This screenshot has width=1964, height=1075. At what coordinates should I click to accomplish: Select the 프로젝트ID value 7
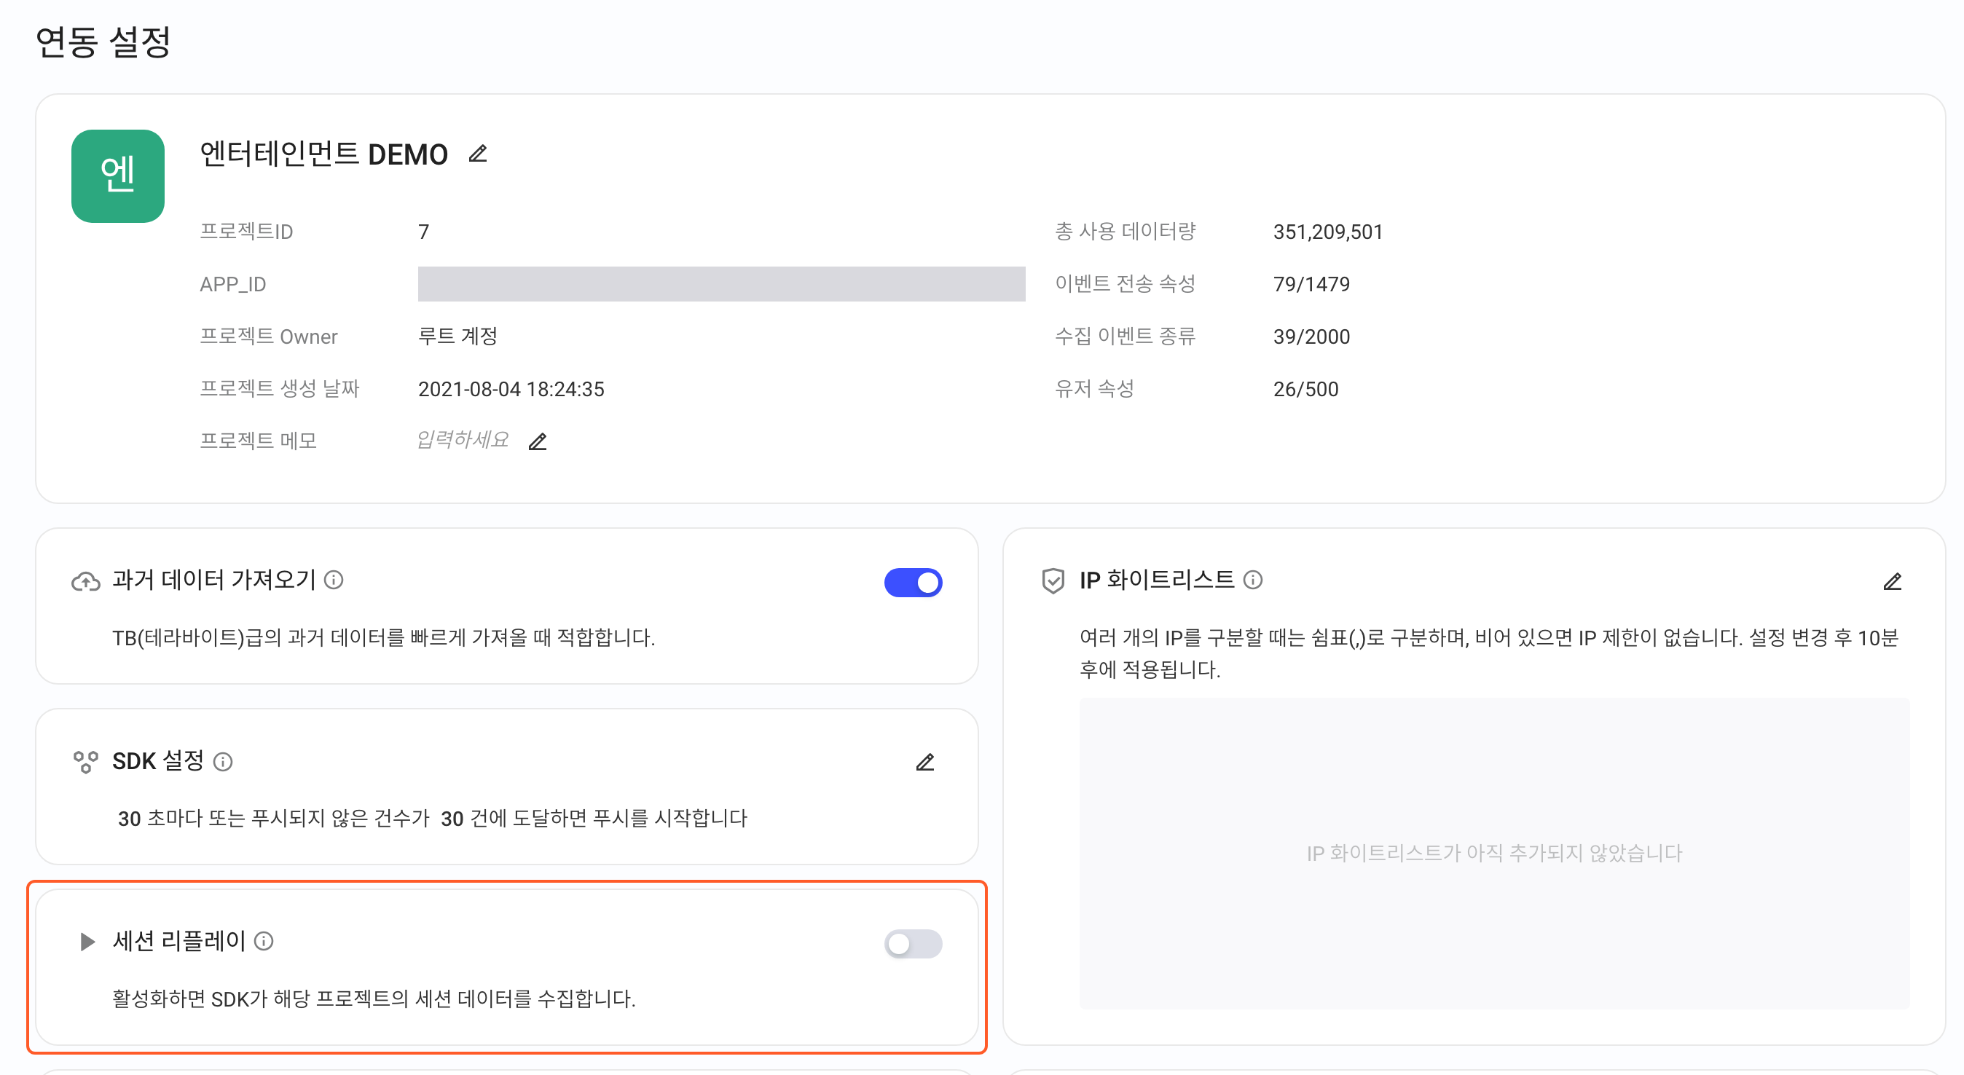click(424, 232)
